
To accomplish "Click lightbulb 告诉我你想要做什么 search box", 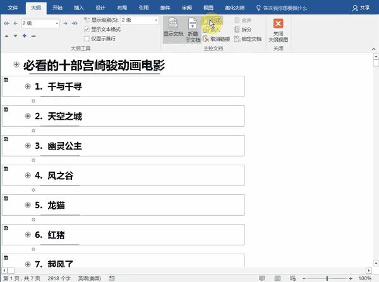I will (x=282, y=8).
